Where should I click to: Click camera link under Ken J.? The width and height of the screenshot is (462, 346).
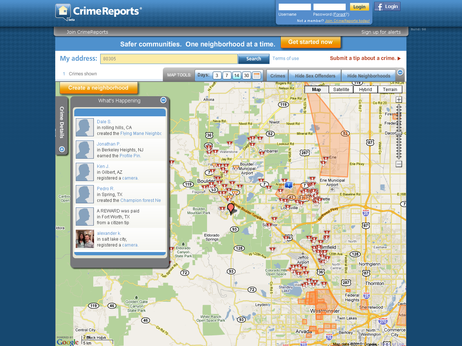pos(130,178)
